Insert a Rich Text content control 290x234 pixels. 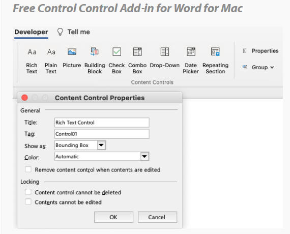click(32, 61)
